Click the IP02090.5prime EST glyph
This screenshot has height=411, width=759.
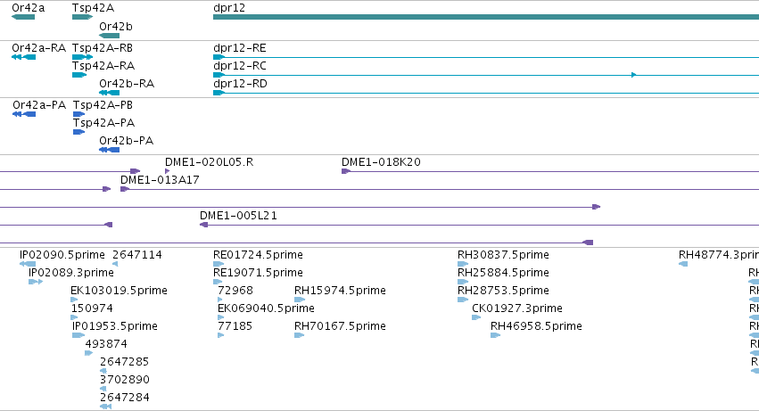point(28,264)
